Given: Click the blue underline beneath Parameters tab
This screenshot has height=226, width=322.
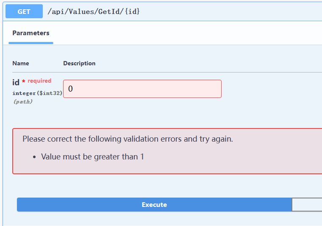Looking at the screenshot, I should click(x=31, y=43).
